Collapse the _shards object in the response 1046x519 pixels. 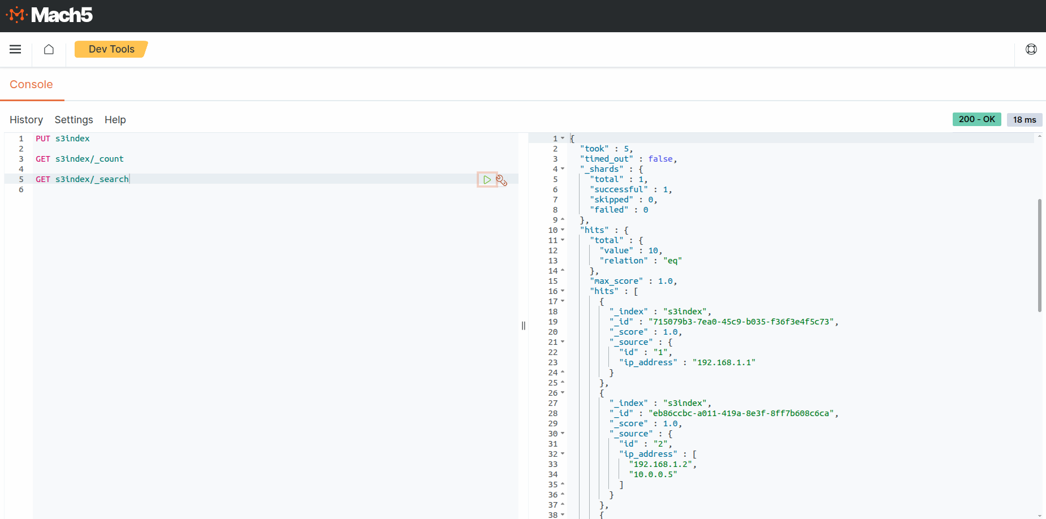click(x=563, y=168)
